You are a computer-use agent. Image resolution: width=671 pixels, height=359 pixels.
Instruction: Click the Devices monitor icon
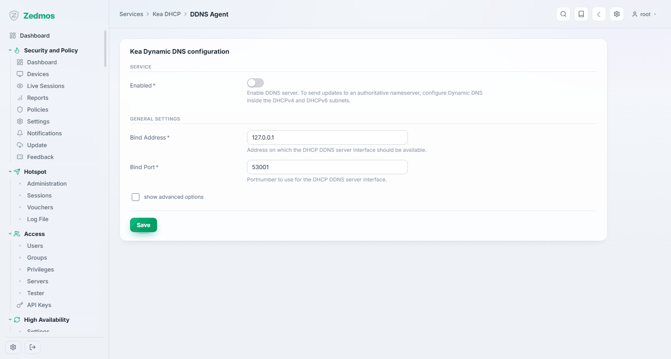tap(20, 74)
